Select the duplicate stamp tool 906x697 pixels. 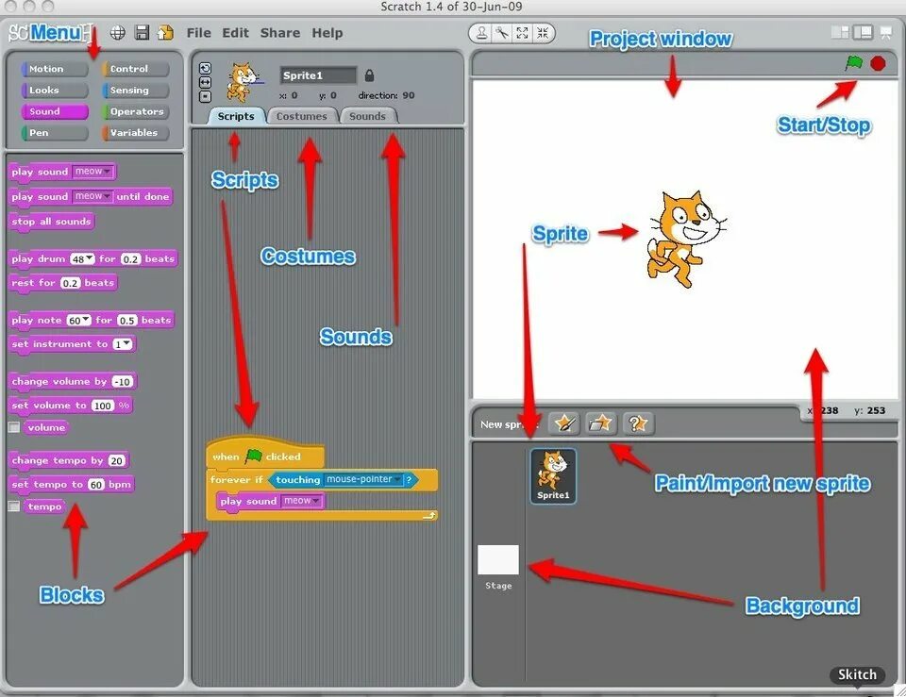tap(481, 33)
